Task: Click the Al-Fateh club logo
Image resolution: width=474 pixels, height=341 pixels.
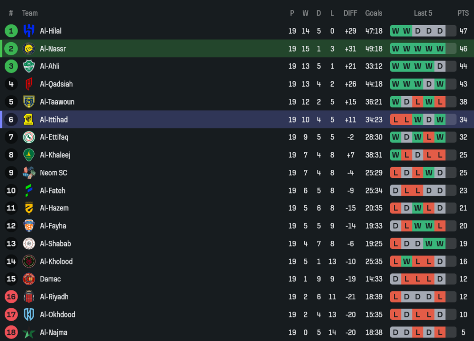Action: tap(29, 191)
